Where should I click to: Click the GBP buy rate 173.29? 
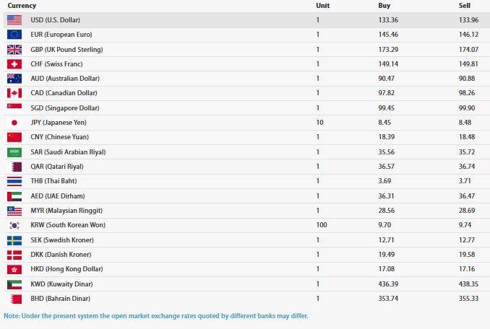coord(388,50)
